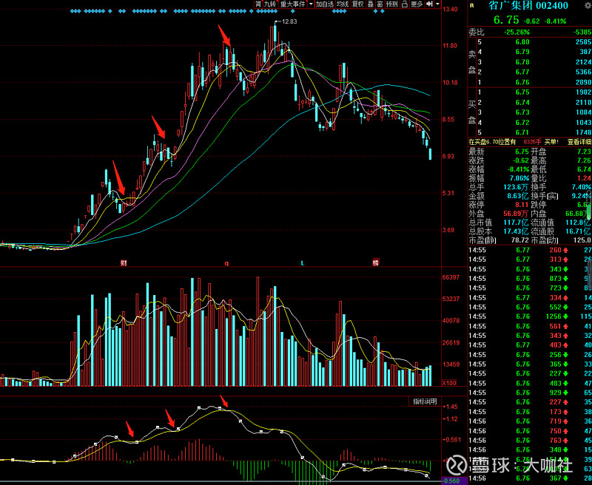This screenshot has height=485, width=592.
Task: Click the +1.45 MACD axis label
Action: pyautogui.click(x=449, y=407)
